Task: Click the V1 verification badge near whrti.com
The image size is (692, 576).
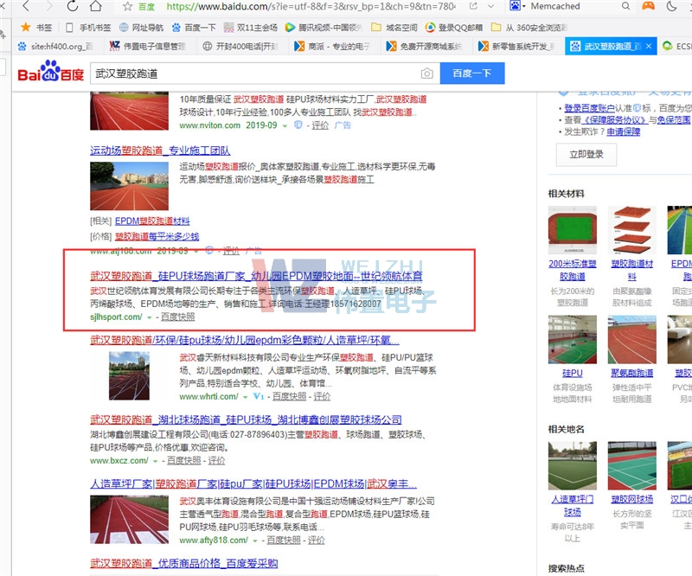Action: (258, 396)
